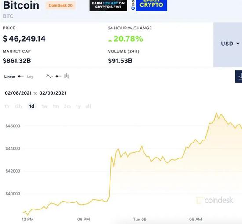Select the 1y time range
The height and width of the screenshot is (224, 242).
78,106
